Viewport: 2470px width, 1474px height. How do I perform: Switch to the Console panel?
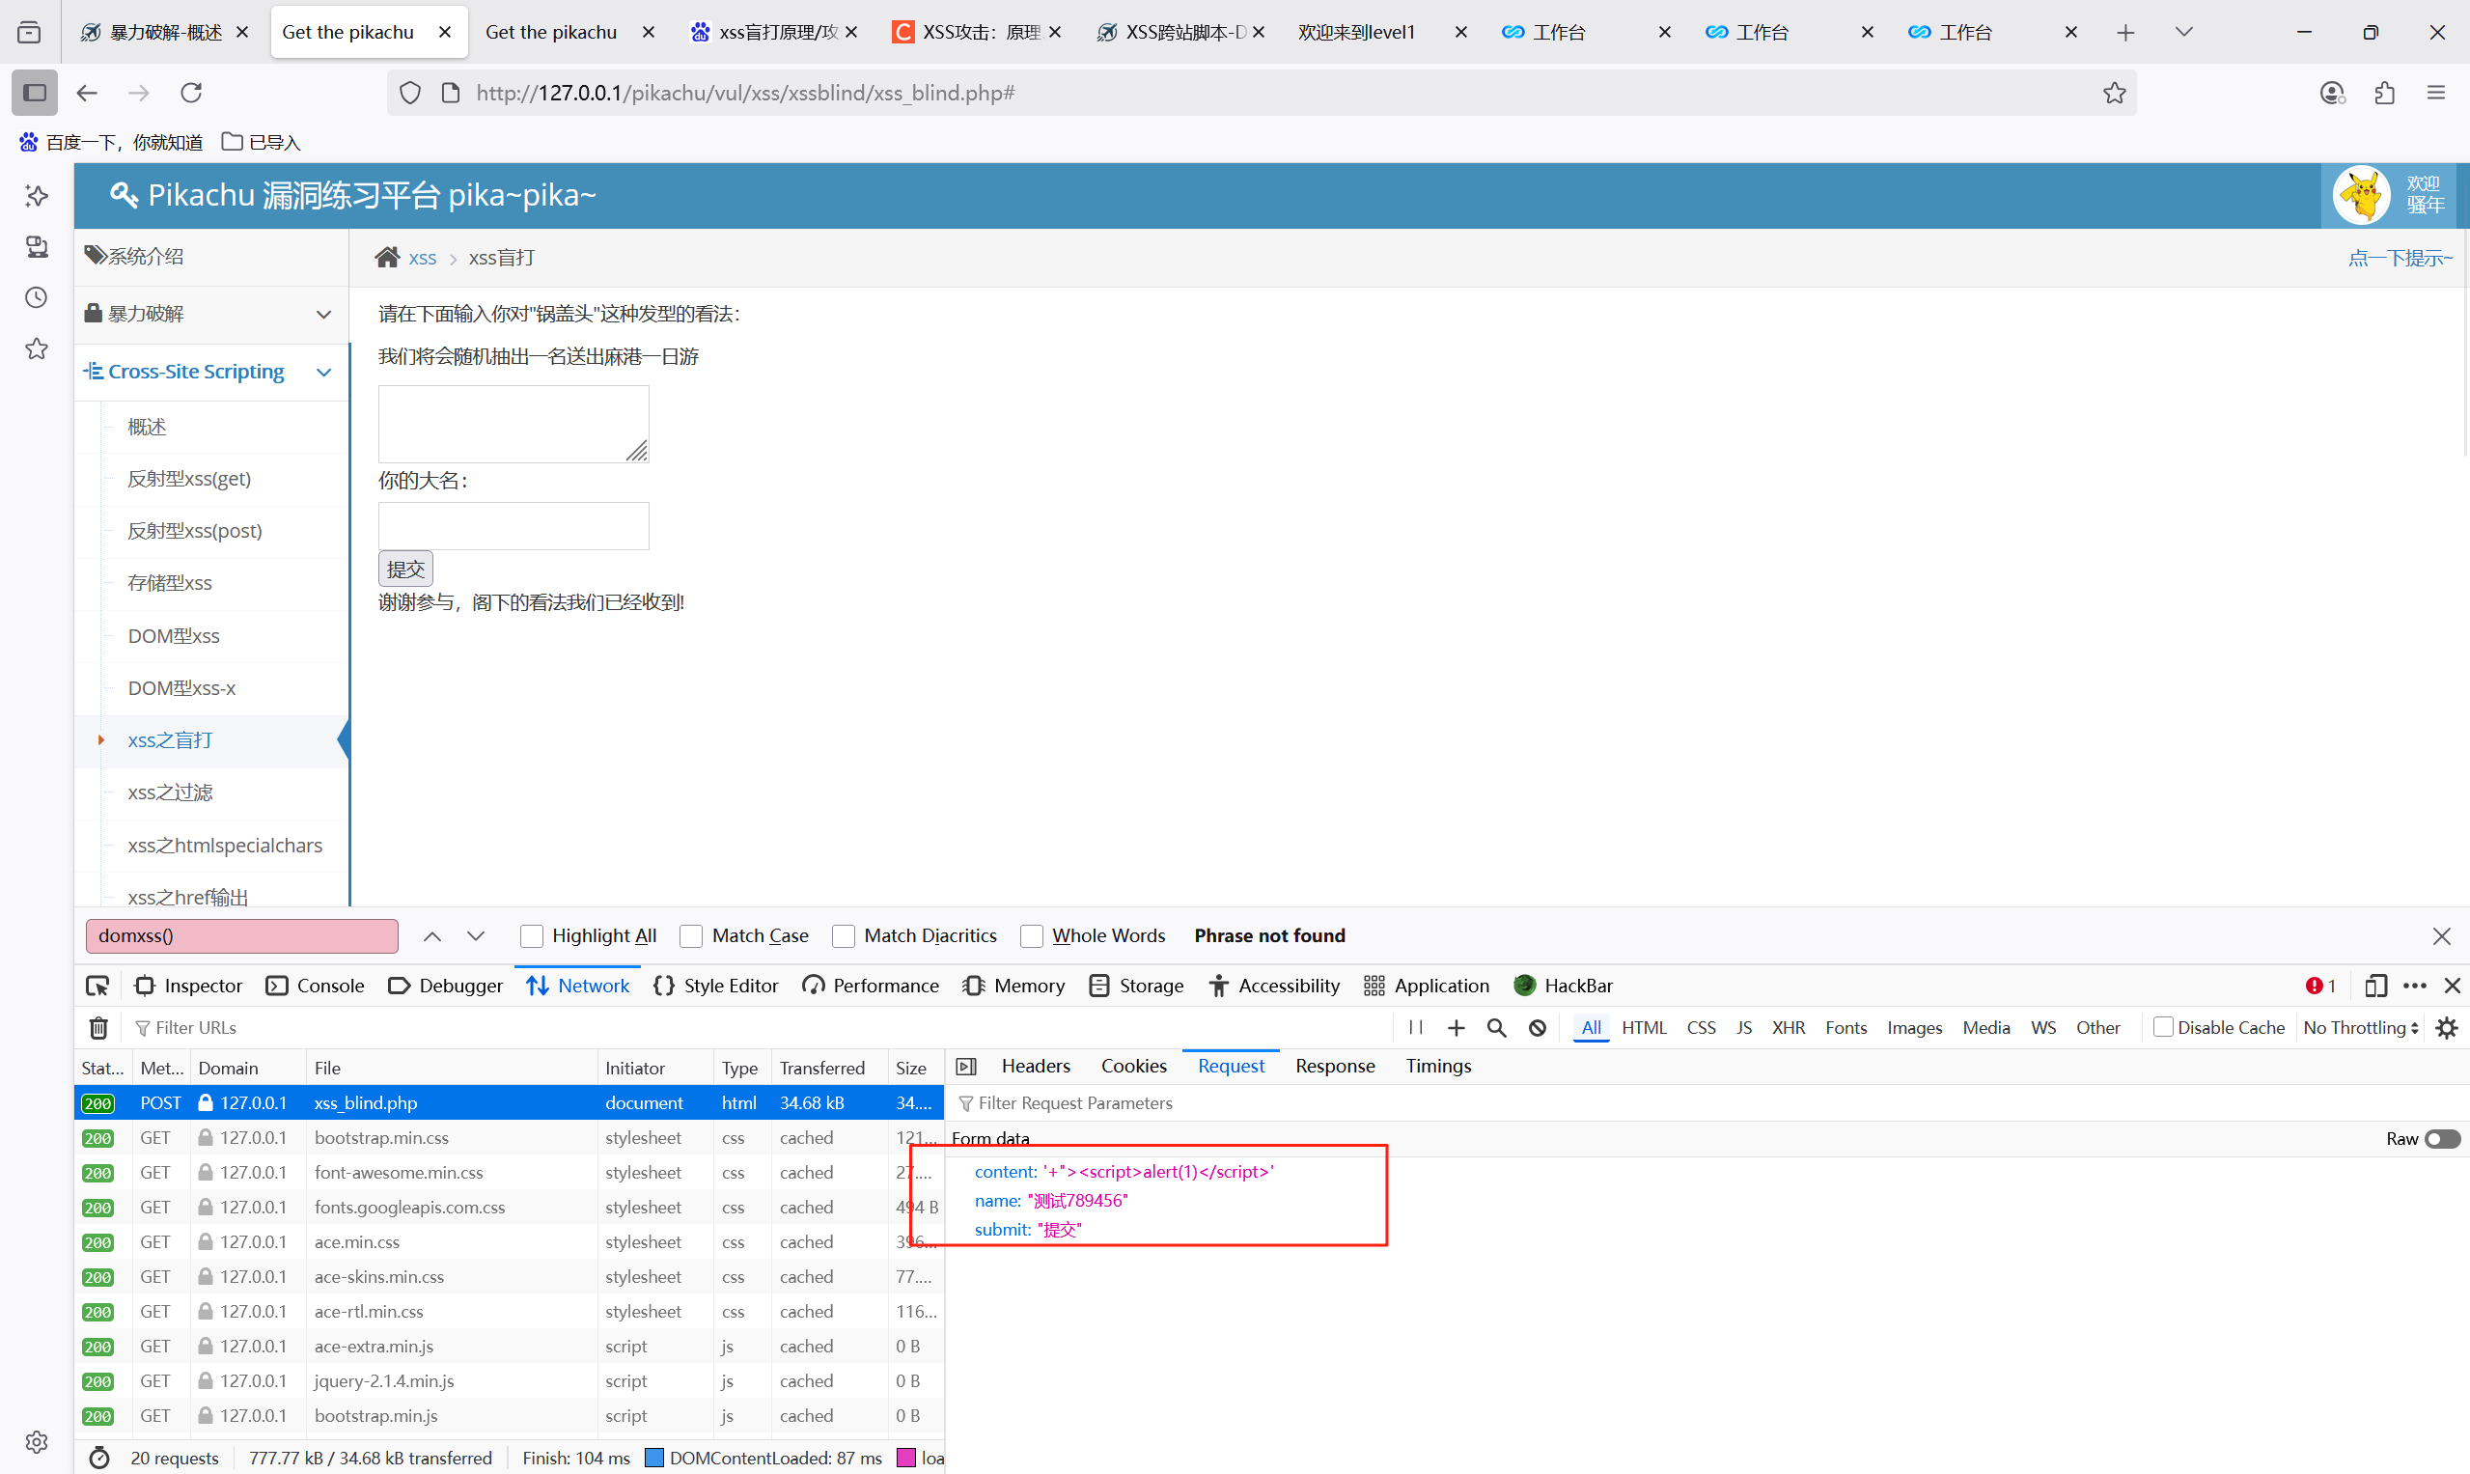(x=315, y=986)
